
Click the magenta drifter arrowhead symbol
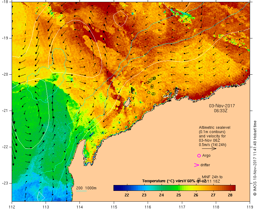[197, 165]
